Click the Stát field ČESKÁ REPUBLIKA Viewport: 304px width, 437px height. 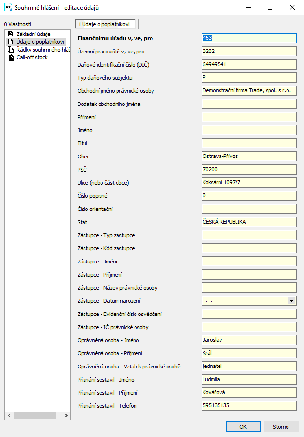coord(249,222)
